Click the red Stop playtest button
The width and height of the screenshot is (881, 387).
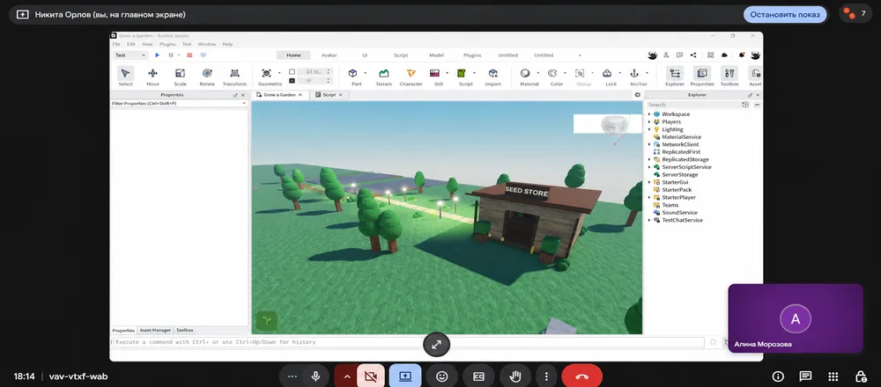tap(189, 55)
